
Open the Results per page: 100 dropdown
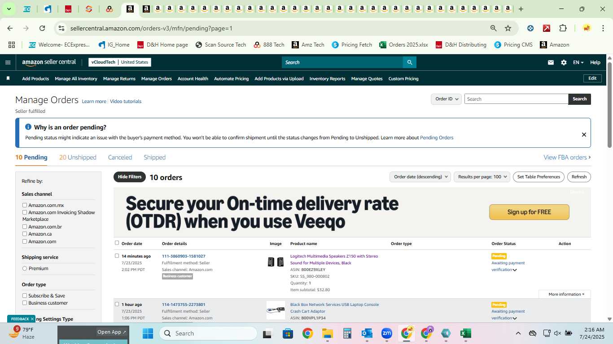[x=482, y=176]
